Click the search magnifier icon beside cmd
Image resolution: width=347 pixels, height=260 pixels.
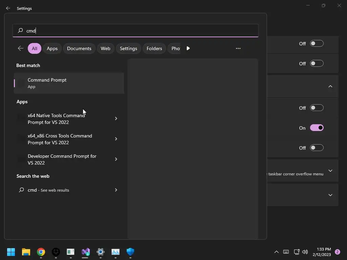click(20, 30)
